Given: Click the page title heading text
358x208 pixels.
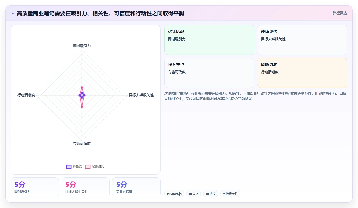Looking at the screenshot, I should (100, 13).
